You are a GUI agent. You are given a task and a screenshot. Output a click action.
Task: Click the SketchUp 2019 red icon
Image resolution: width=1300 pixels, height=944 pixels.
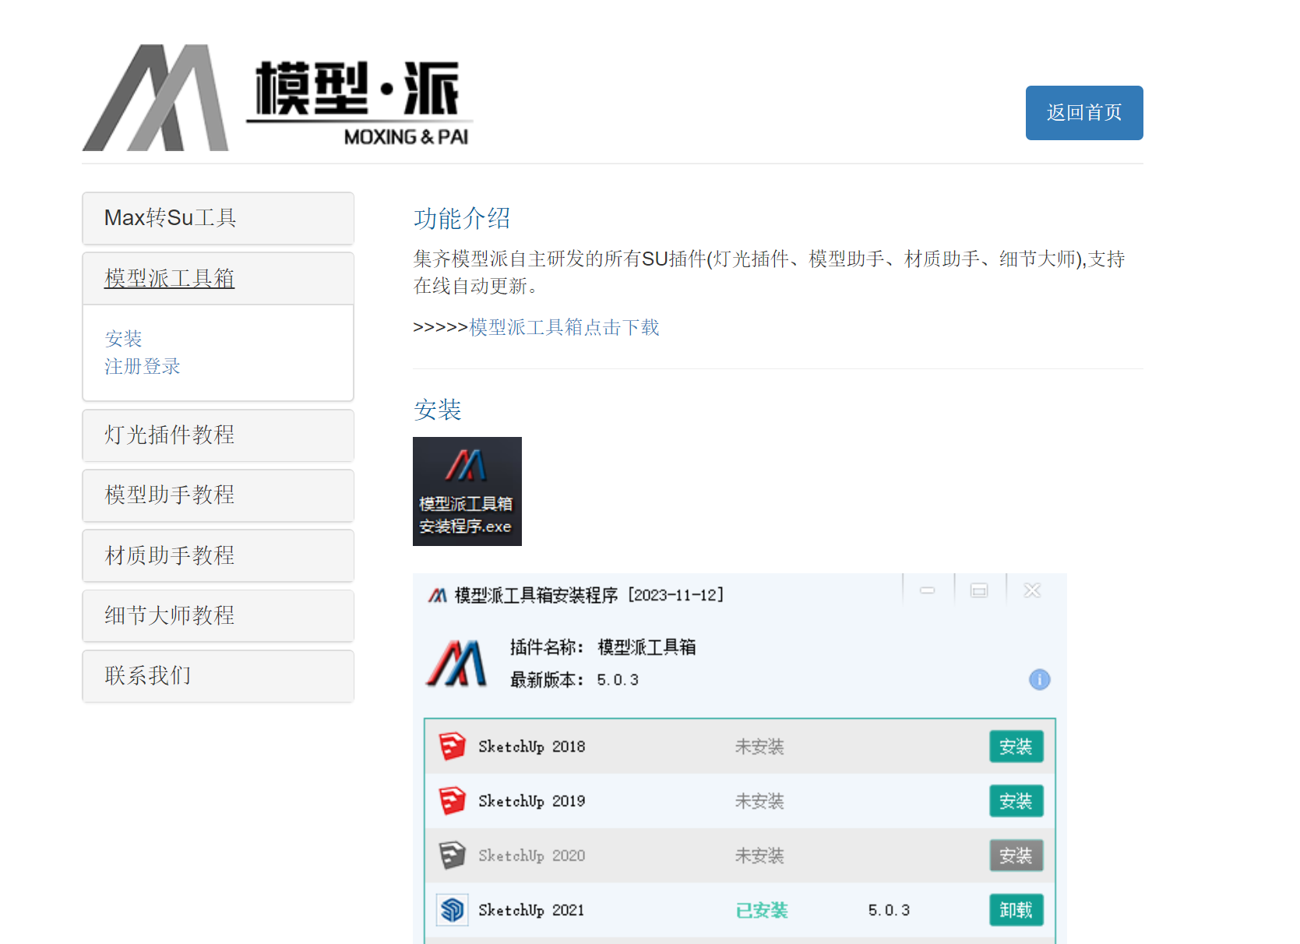point(452,801)
